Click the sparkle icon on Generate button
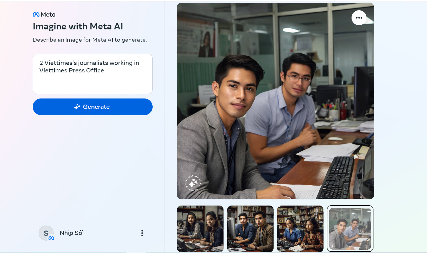 click(77, 107)
